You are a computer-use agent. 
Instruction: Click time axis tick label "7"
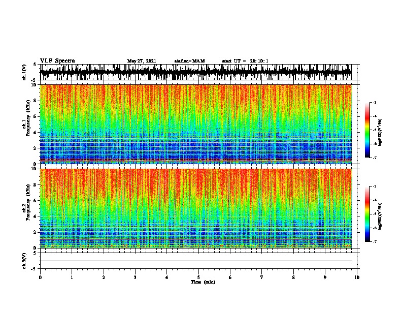coord(262,277)
